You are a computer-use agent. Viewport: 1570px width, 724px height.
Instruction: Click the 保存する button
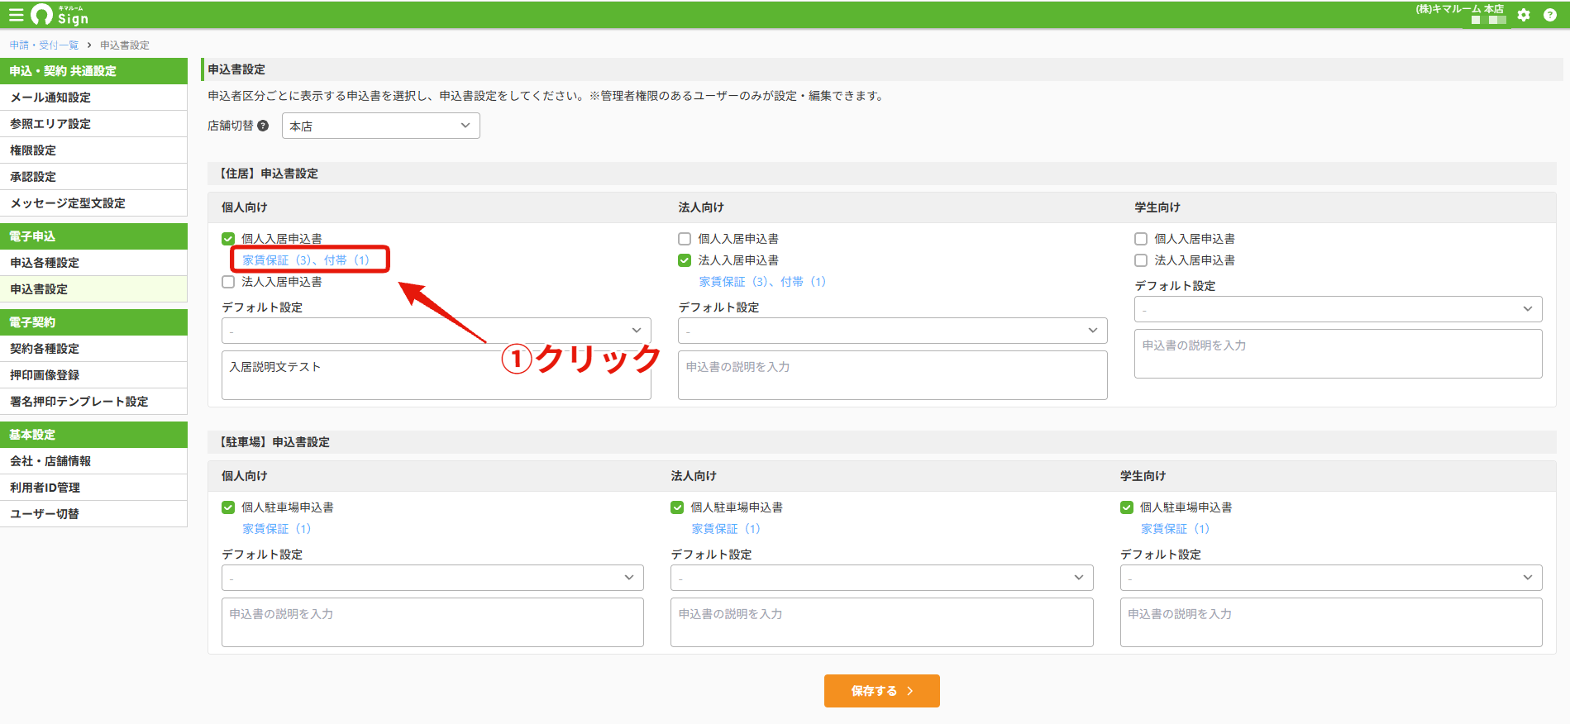pos(882,691)
